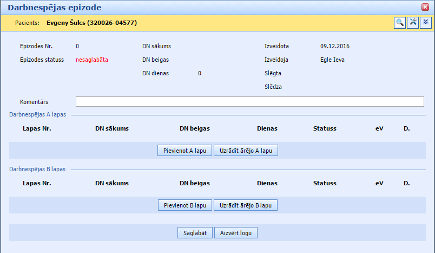Open the wrench and screwdriver tools icon
Viewport: 435px width, 253px height.
point(412,22)
